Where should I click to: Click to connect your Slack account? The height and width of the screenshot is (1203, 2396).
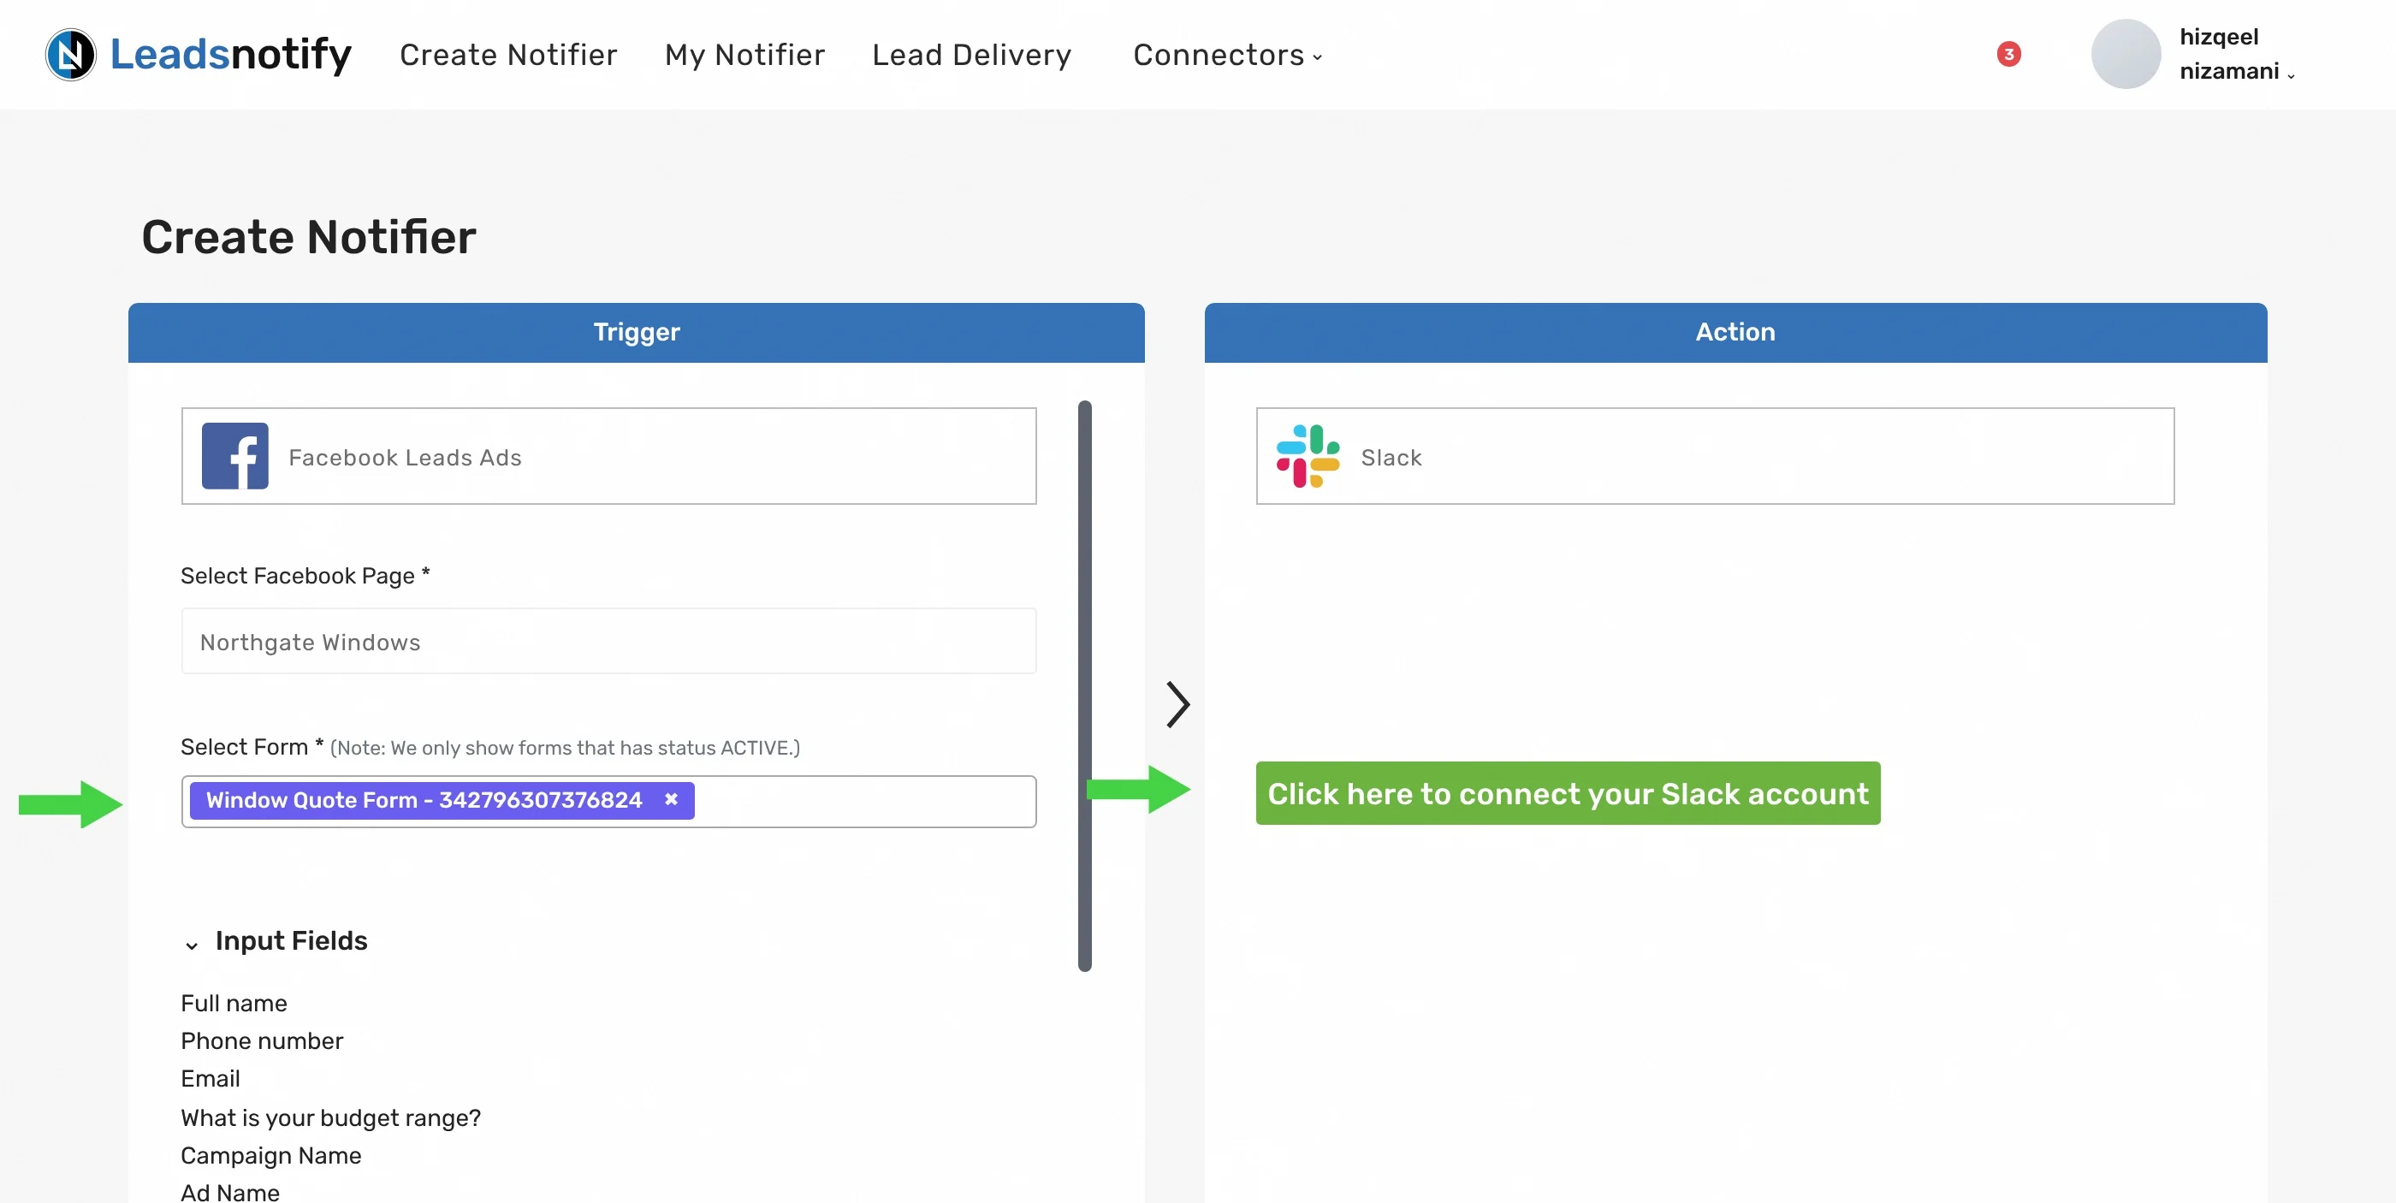(x=1568, y=793)
